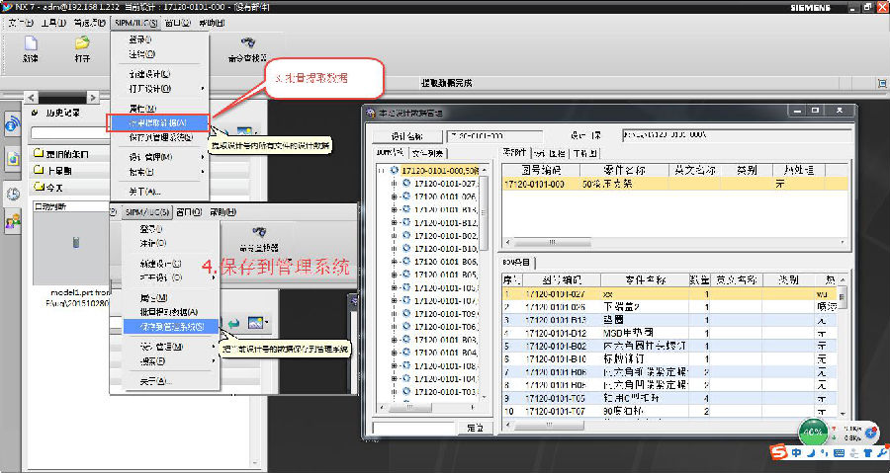Open the Roles people sidebar icon
This screenshot has height=473, width=890.
pos(14,222)
